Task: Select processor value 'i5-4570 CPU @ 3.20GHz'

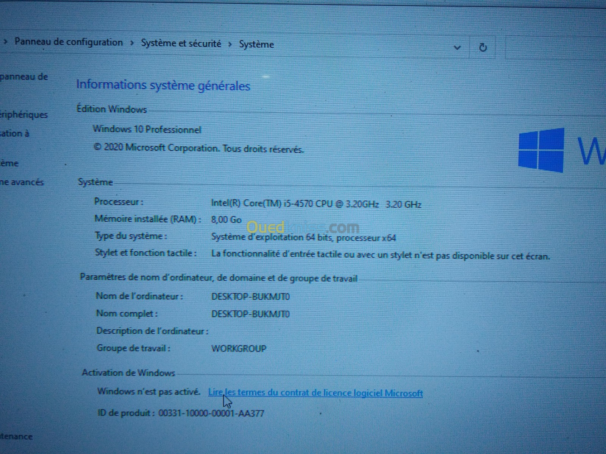Action: pos(332,204)
